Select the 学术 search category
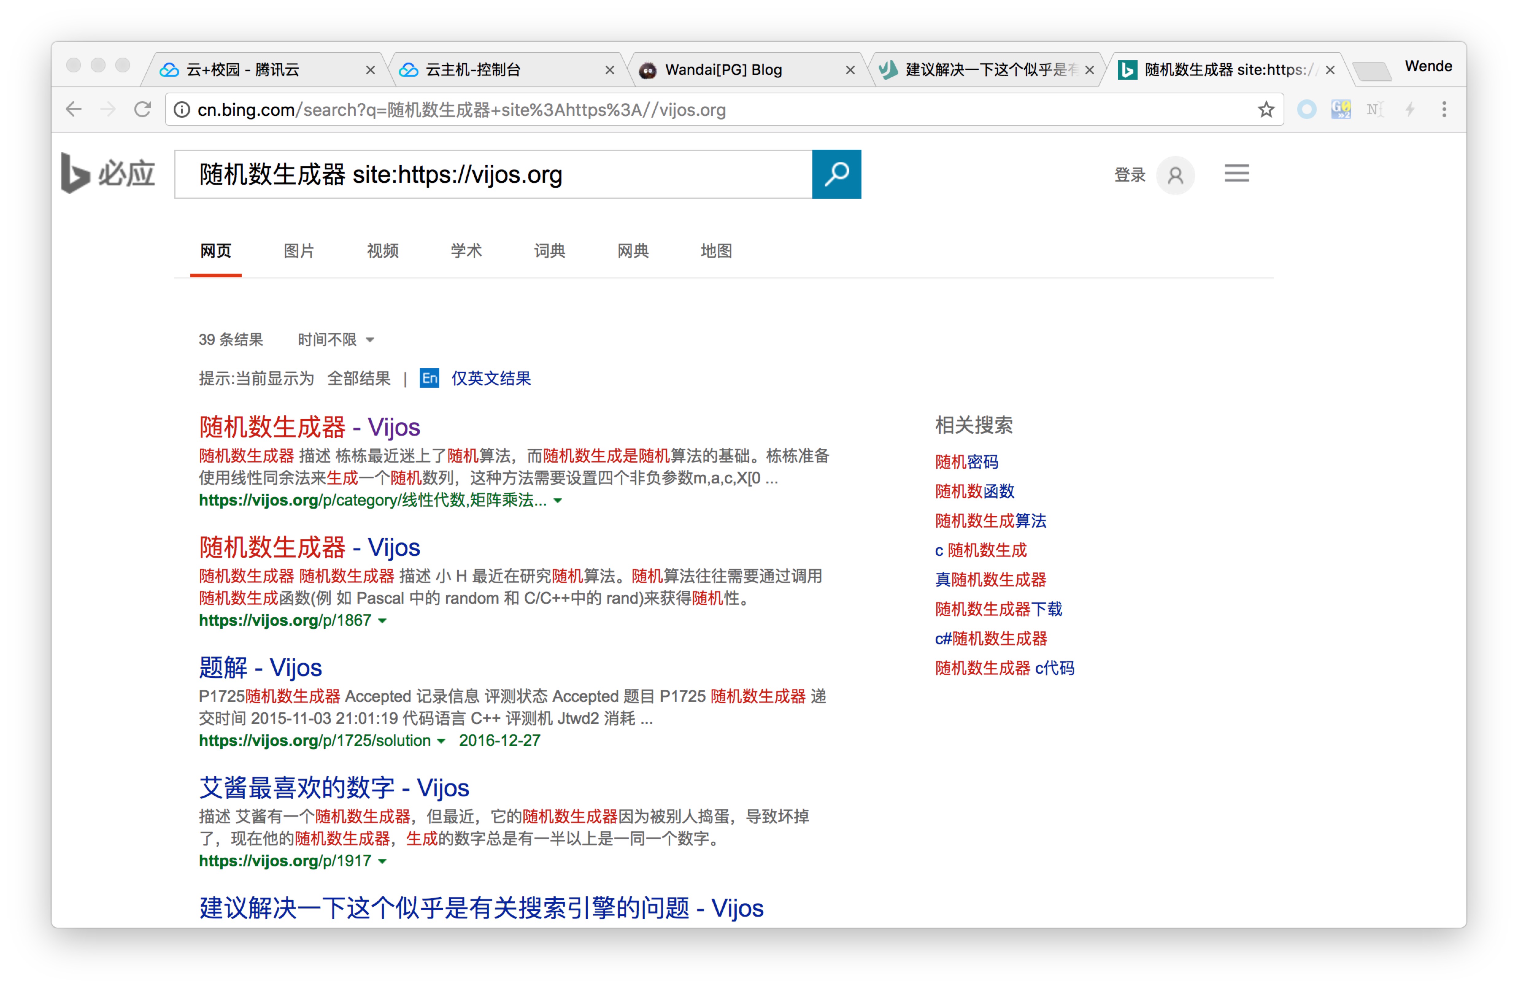 point(466,251)
